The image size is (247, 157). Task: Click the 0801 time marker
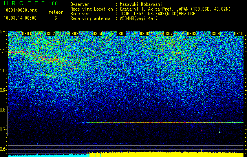(27, 34)
